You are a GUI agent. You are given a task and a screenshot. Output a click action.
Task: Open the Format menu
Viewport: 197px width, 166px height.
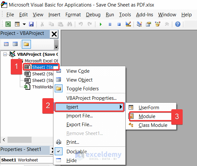[x=73, y=15]
